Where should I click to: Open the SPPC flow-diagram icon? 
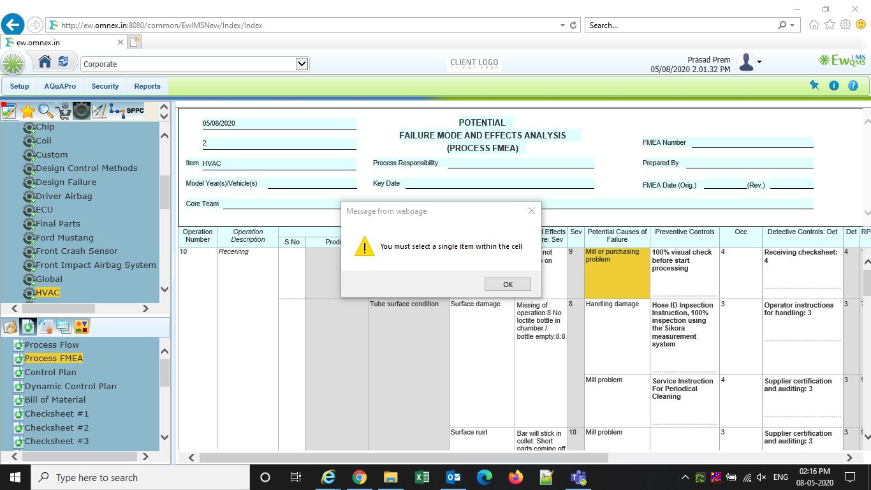[x=126, y=111]
